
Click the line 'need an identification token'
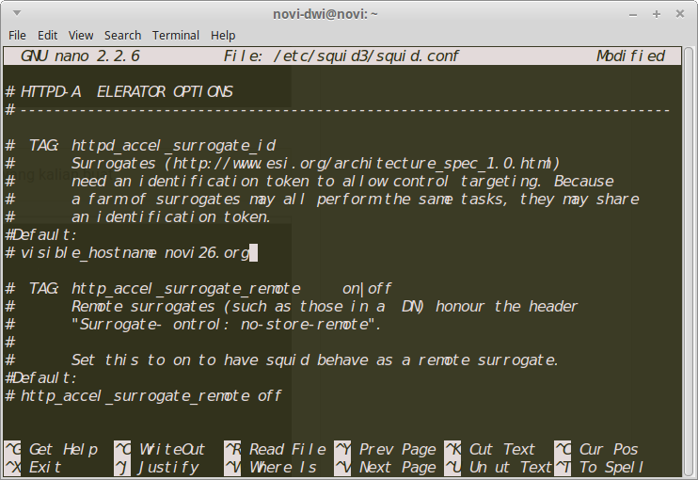(309, 182)
